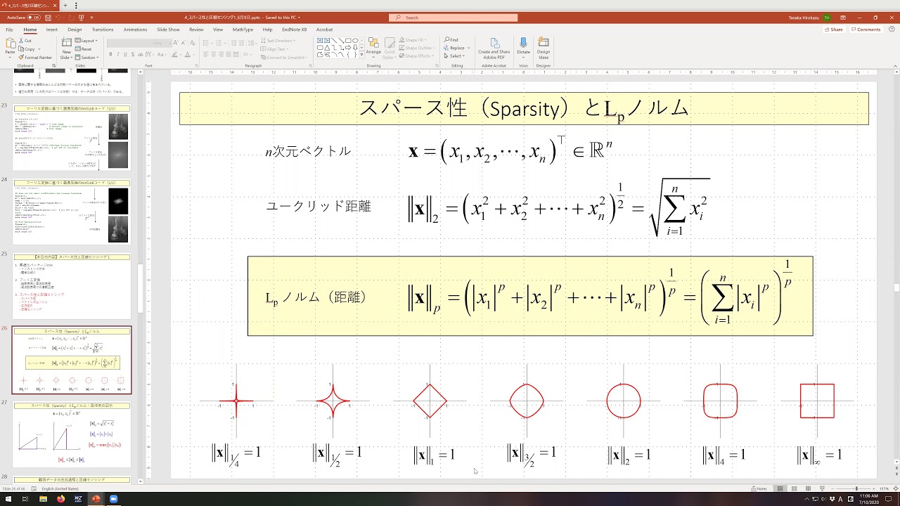Start slideshow from quick access toolbar icon

(82, 18)
